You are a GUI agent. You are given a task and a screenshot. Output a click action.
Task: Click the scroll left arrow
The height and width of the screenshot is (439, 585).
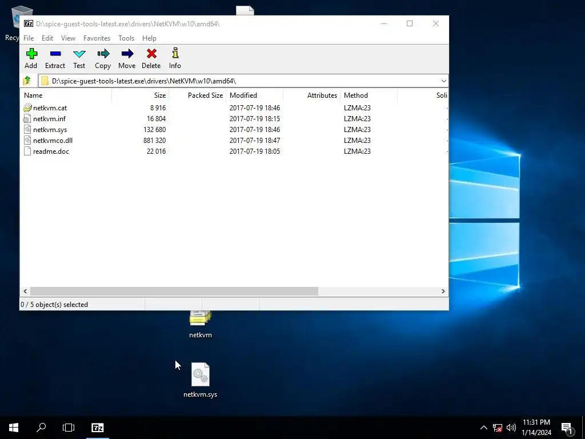[25, 291]
